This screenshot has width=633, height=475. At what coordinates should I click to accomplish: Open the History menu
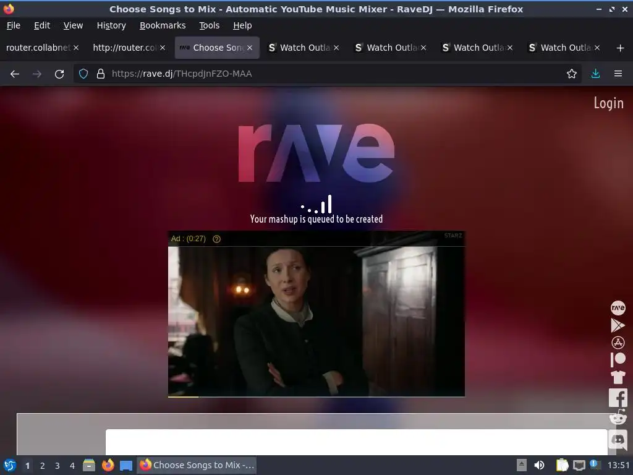point(111,25)
